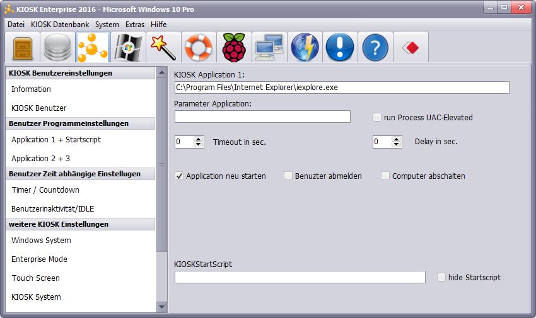This screenshot has height=318, width=536.
Task: Uncheck Application neu starten
Action: click(179, 176)
